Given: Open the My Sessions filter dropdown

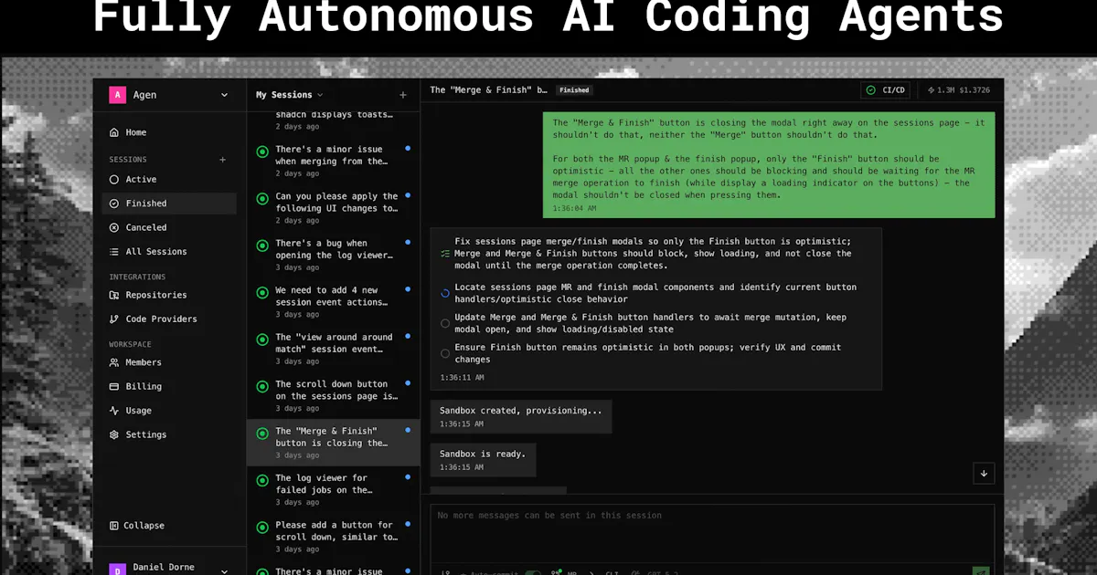Looking at the screenshot, I should [x=290, y=95].
